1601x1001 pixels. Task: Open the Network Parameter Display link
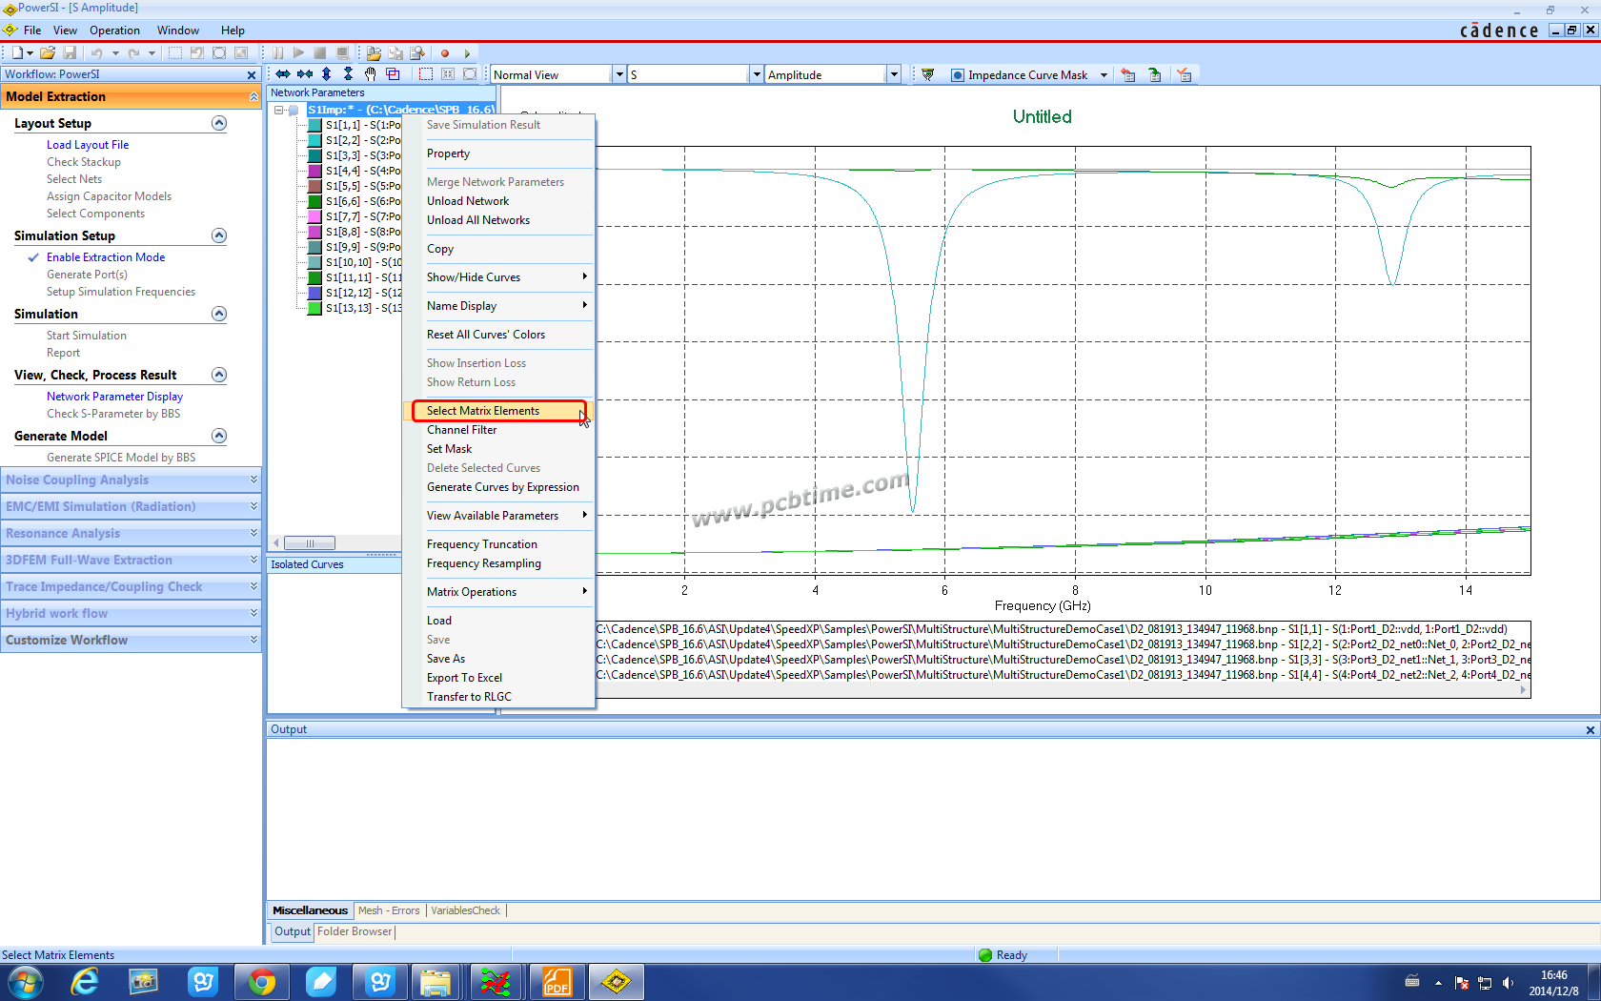[x=114, y=397]
